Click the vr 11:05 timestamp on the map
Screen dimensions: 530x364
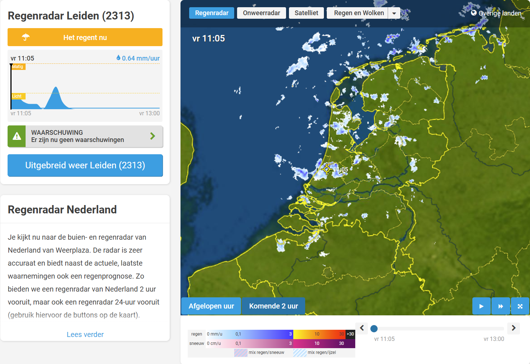[209, 38]
